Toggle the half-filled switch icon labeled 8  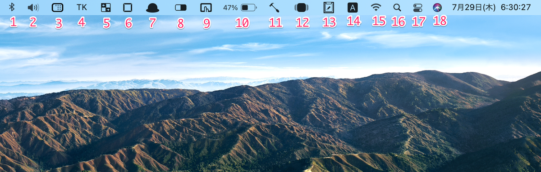(180, 8)
